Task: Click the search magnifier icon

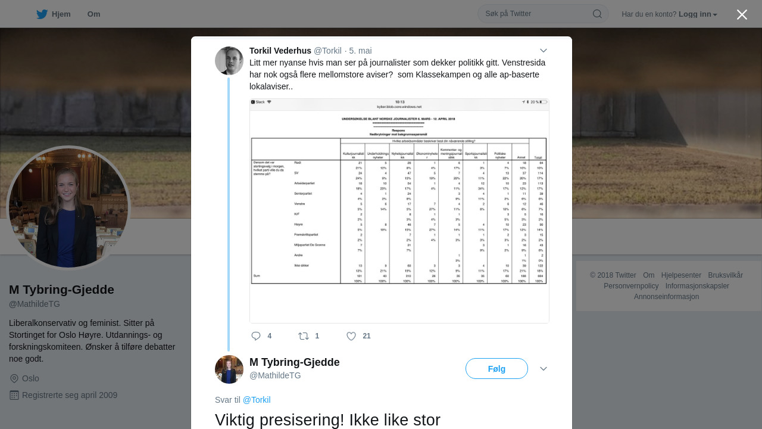Action: click(x=597, y=14)
